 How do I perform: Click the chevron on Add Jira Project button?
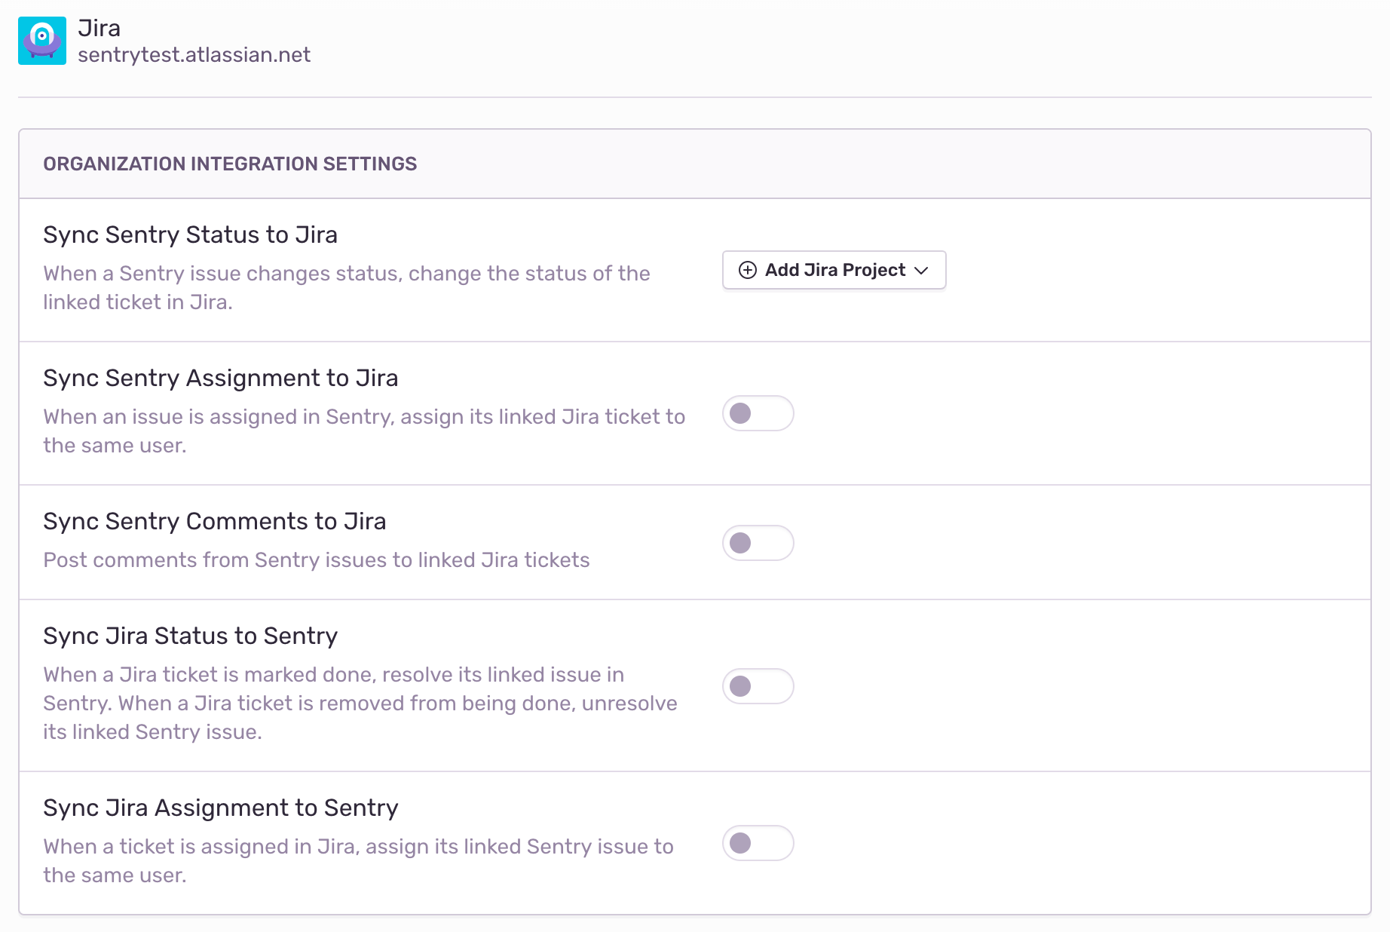(x=922, y=270)
